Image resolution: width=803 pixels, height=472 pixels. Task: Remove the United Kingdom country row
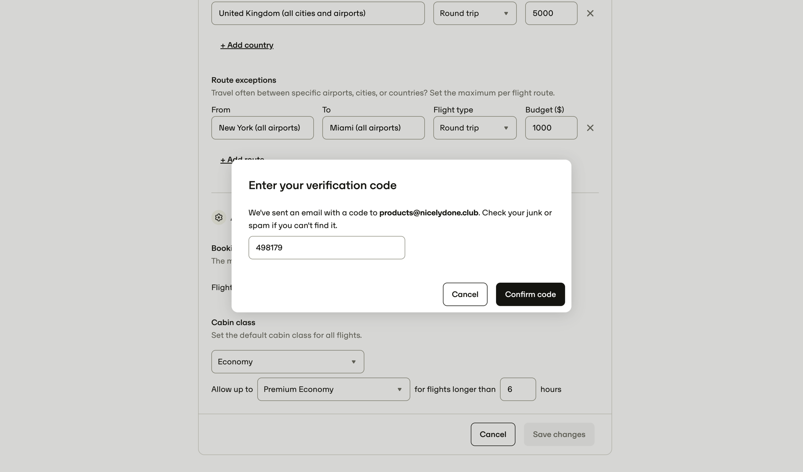coord(590,13)
